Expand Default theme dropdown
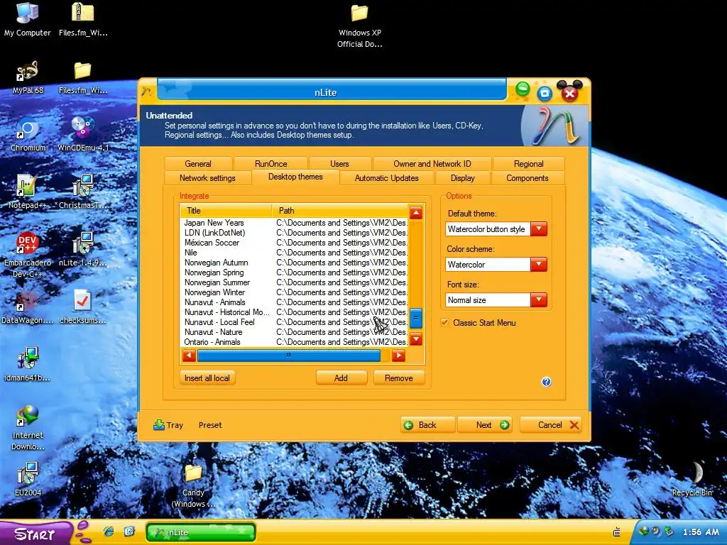Image resolution: width=727 pixels, height=545 pixels. (x=539, y=229)
